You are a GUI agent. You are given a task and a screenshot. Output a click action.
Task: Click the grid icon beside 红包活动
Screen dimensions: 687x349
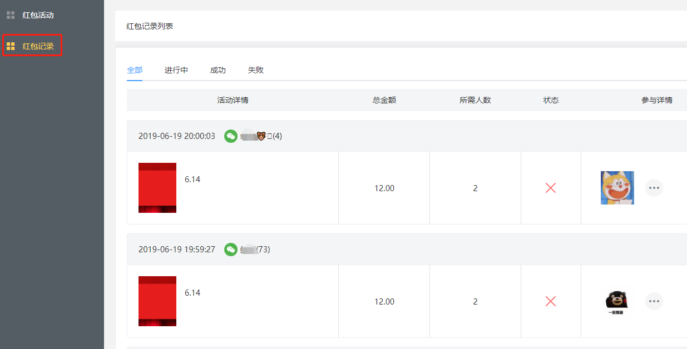click(x=11, y=15)
